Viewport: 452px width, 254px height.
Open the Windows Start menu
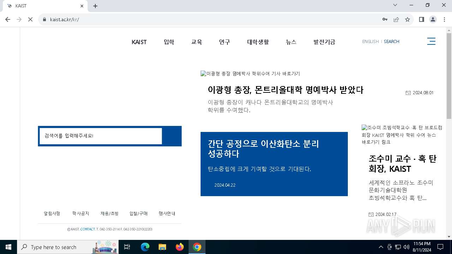[x=8, y=247]
